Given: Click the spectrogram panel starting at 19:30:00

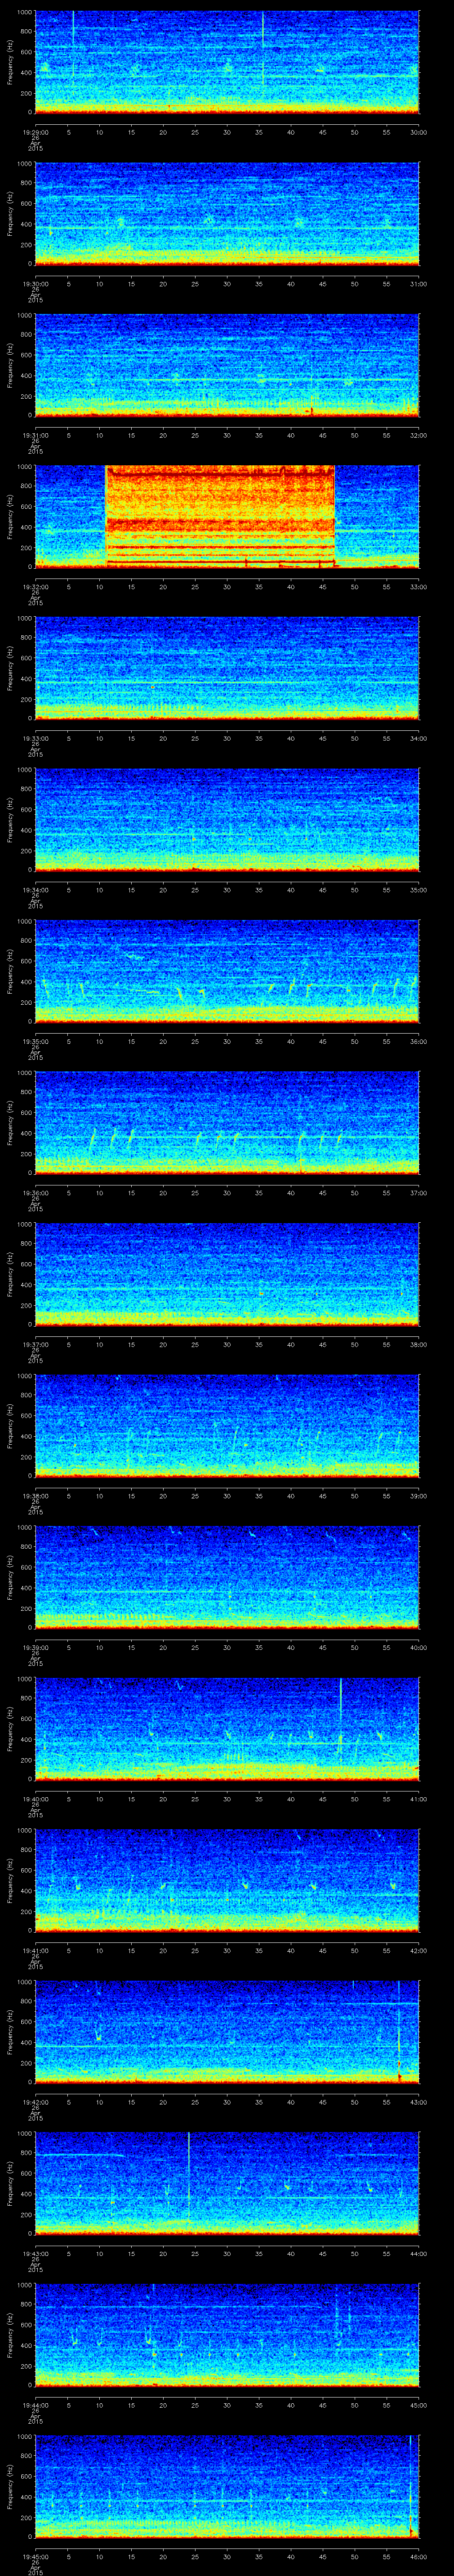Looking at the screenshot, I should point(227,213).
